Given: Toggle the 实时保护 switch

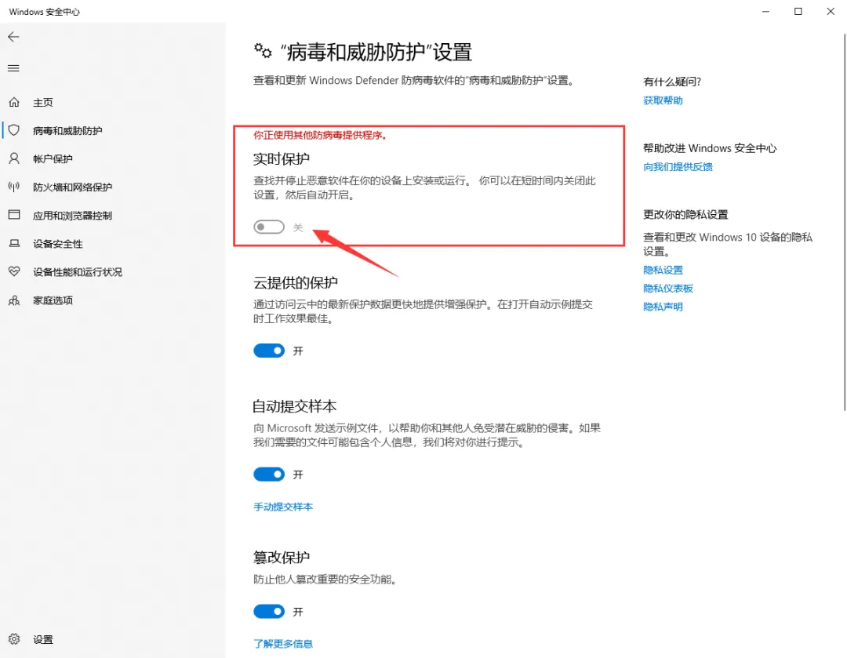Looking at the screenshot, I should [x=269, y=227].
